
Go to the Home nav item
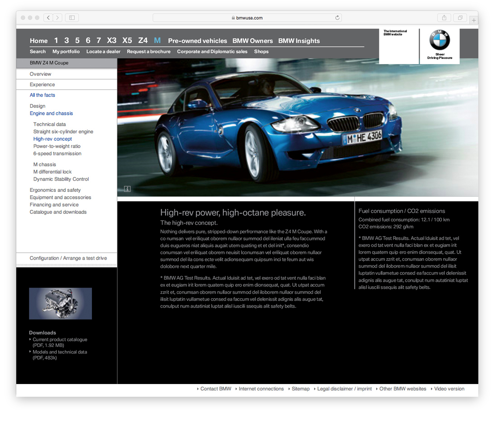[x=39, y=41]
